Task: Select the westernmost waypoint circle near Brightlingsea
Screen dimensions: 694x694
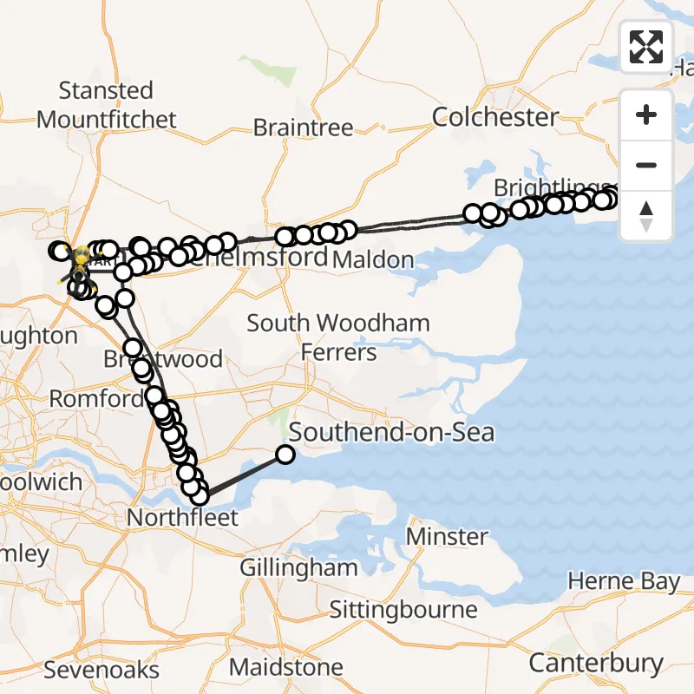Action: [474, 213]
